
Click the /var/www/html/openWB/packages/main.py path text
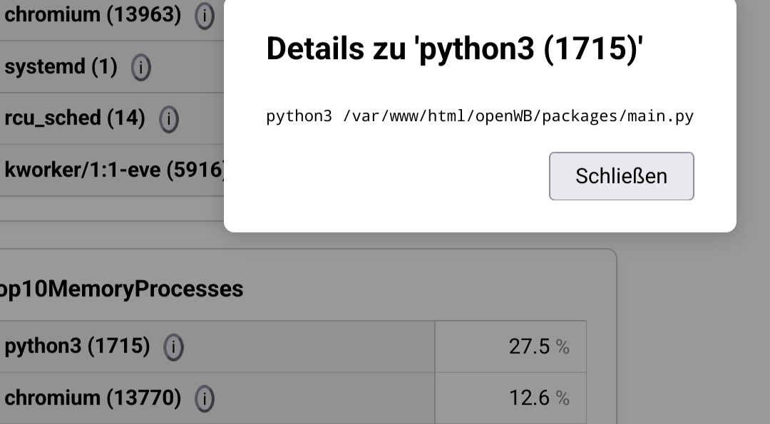coord(518,116)
